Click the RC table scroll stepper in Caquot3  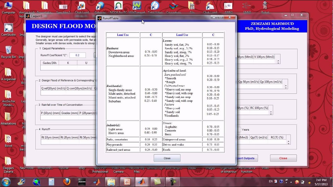click(x=271, y=113)
